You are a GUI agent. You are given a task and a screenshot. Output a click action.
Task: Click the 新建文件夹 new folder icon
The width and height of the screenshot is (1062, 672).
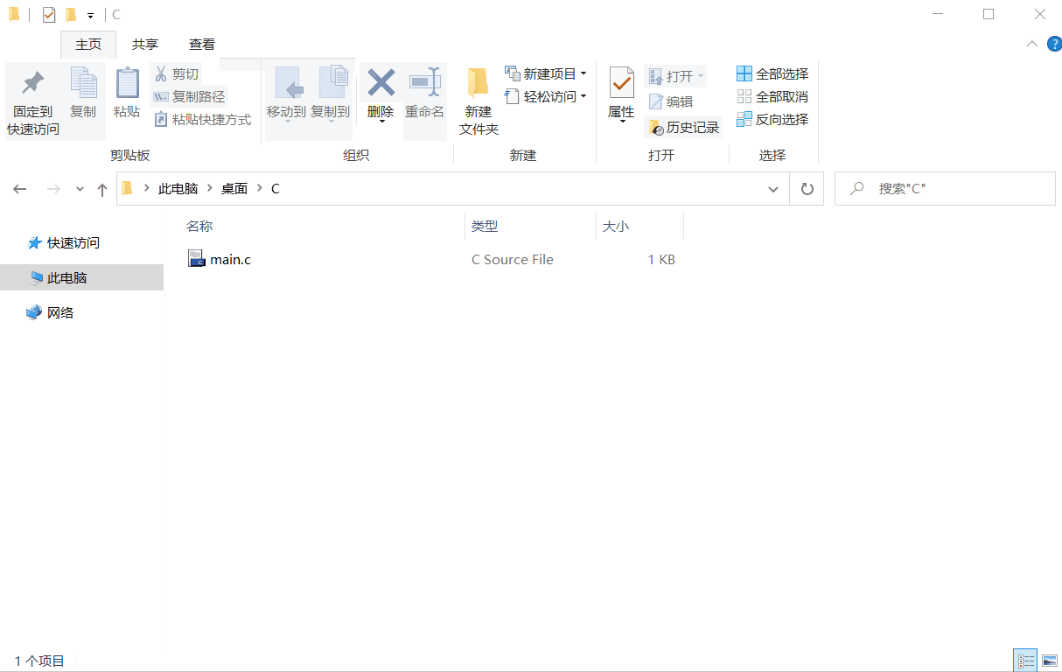478,83
